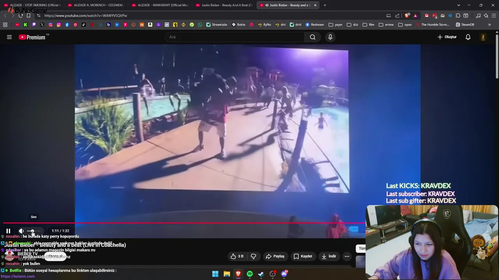Expand the yayın bookmarks folder
The height and width of the screenshot is (280, 499).
pyautogui.click(x=335, y=24)
